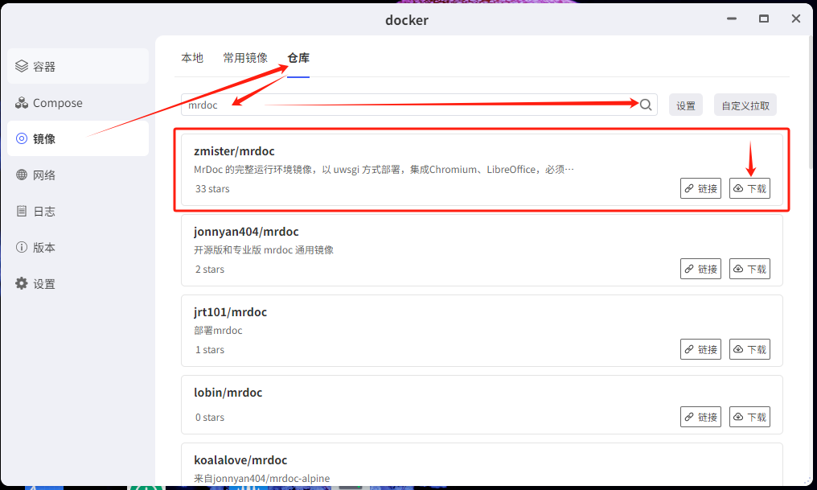Open the link for jrt101/mrdoc
Image resolution: width=817 pixels, height=490 pixels.
pyautogui.click(x=701, y=349)
